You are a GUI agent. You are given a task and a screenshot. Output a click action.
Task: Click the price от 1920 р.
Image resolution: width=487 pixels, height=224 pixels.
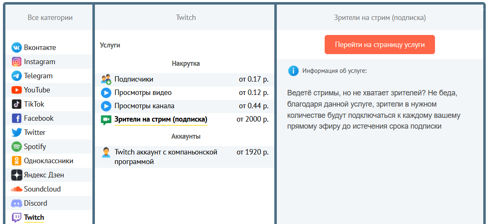pyautogui.click(x=253, y=152)
